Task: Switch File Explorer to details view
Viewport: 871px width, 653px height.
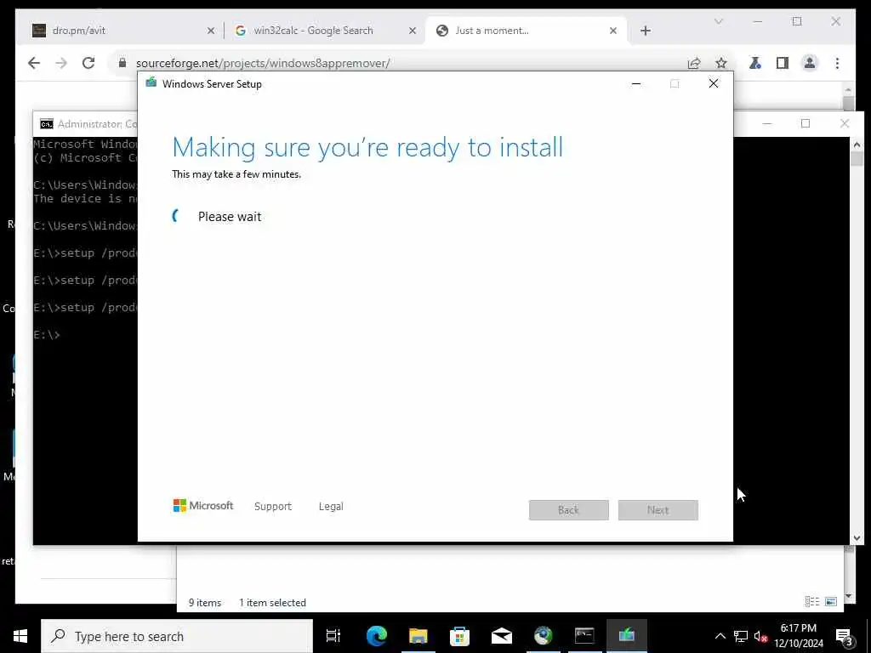Action: [812, 601]
